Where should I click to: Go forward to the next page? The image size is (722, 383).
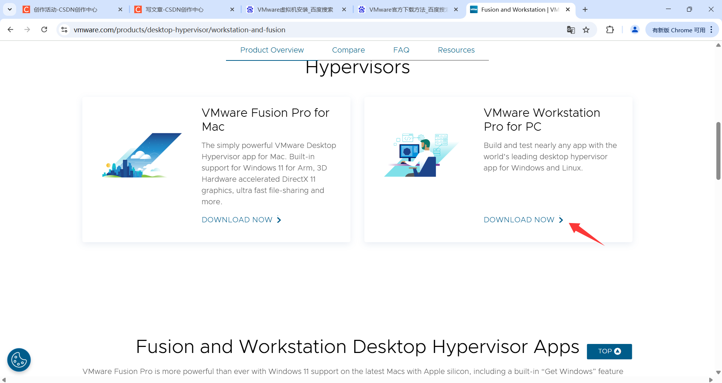coord(27,29)
